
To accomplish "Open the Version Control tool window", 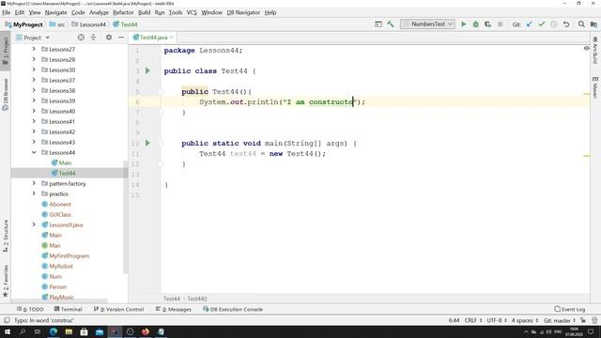I will click(119, 309).
